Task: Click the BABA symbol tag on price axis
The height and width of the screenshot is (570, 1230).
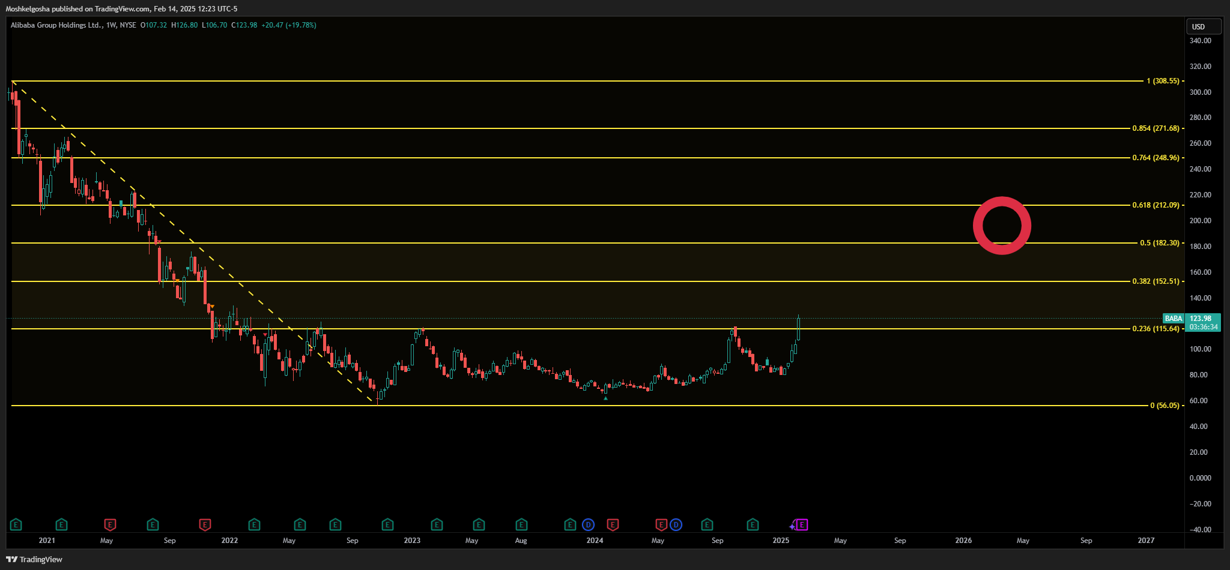Action: [x=1173, y=319]
